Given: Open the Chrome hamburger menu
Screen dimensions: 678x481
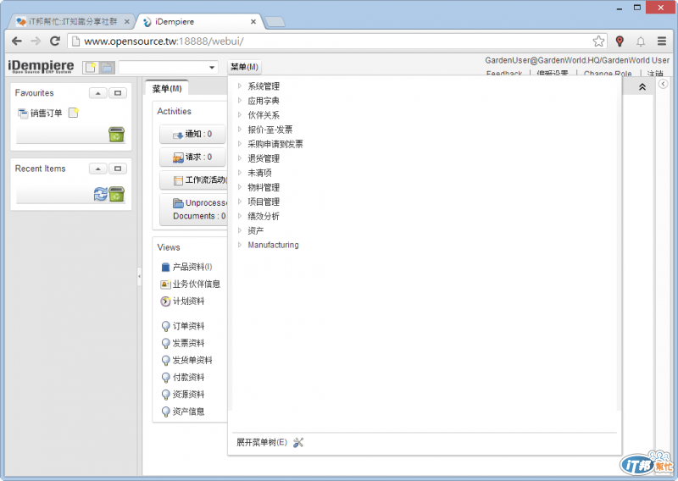Looking at the screenshot, I should point(662,41).
